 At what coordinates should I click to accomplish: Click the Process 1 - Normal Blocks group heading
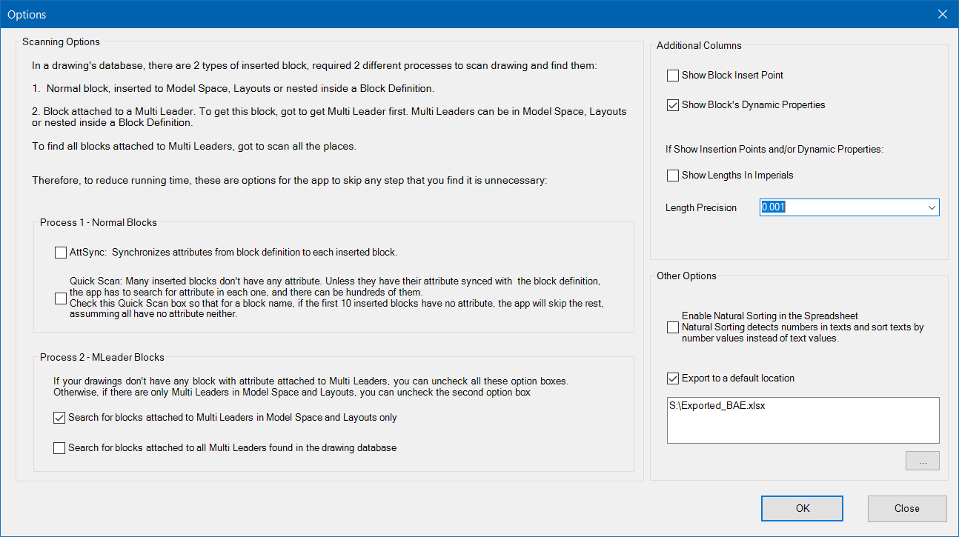[99, 222]
